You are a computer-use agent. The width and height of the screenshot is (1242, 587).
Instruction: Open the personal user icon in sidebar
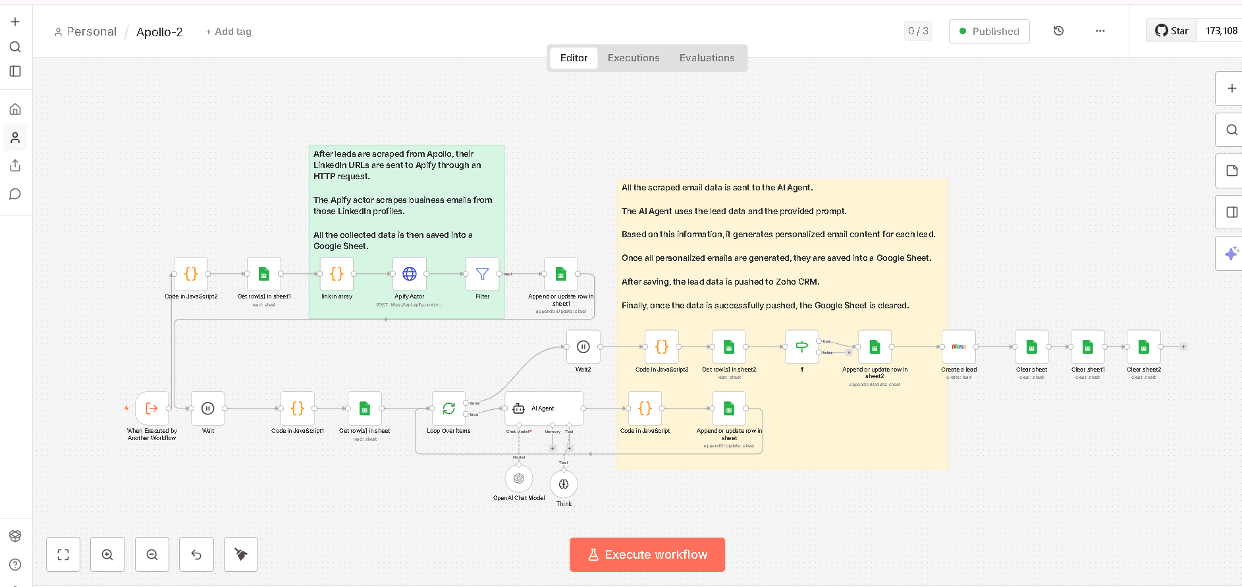point(15,138)
